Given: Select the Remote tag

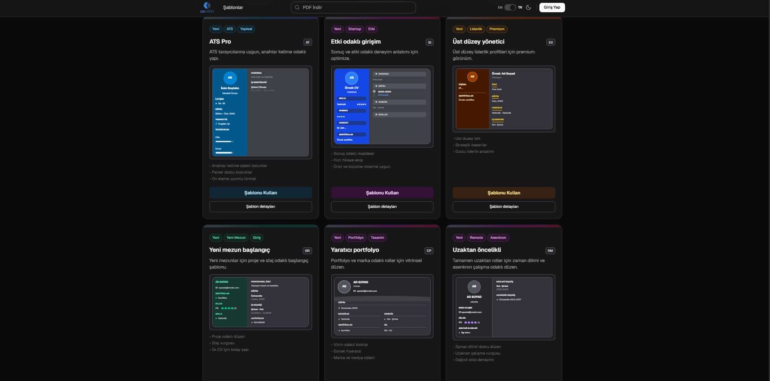Looking at the screenshot, I should [x=476, y=238].
